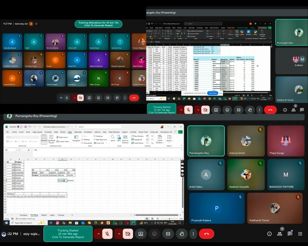
Task: Click Python icon in top-right Excel ribbon
Action: [x=255, y=33]
